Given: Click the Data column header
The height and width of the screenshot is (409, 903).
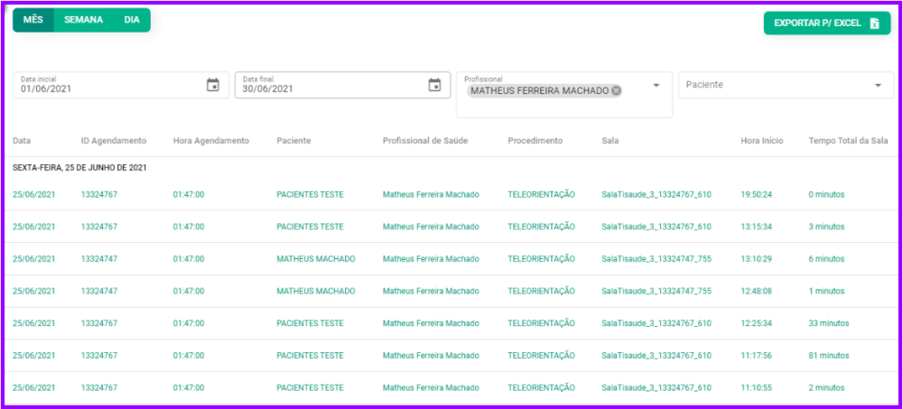Looking at the screenshot, I should pos(22,141).
